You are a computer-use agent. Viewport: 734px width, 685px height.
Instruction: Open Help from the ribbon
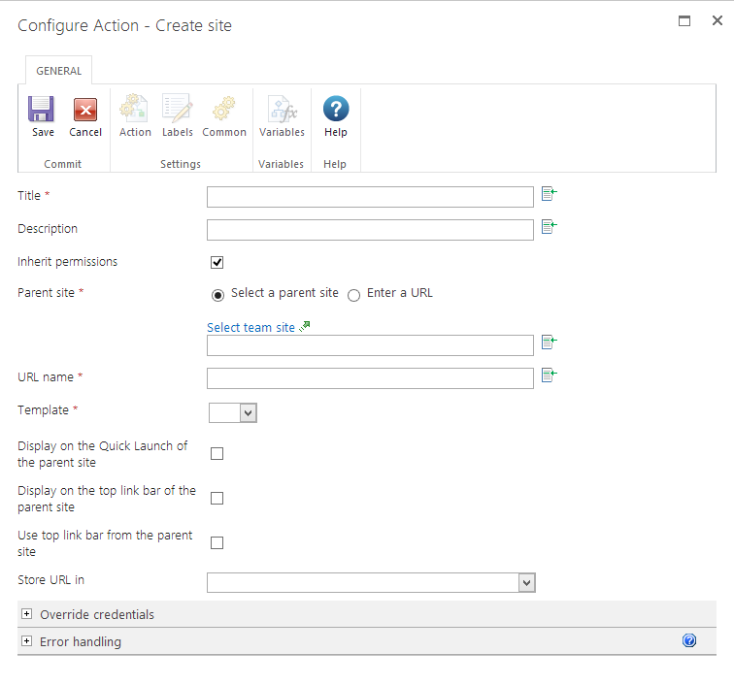[335, 110]
